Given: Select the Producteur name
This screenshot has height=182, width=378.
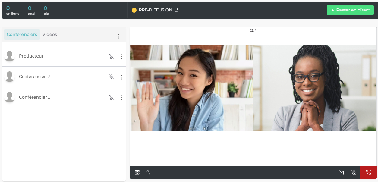Looking at the screenshot, I should click(31, 56).
